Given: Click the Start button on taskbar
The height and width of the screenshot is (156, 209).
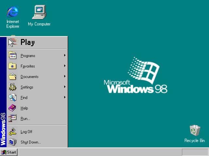Looking at the screenshot, I should click(9, 152).
